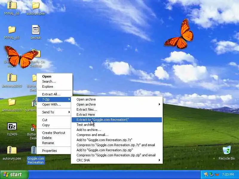The height and width of the screenshot is (179, 239).
Task: Select the 7z2409 installer icon
Action: point(12,126)
